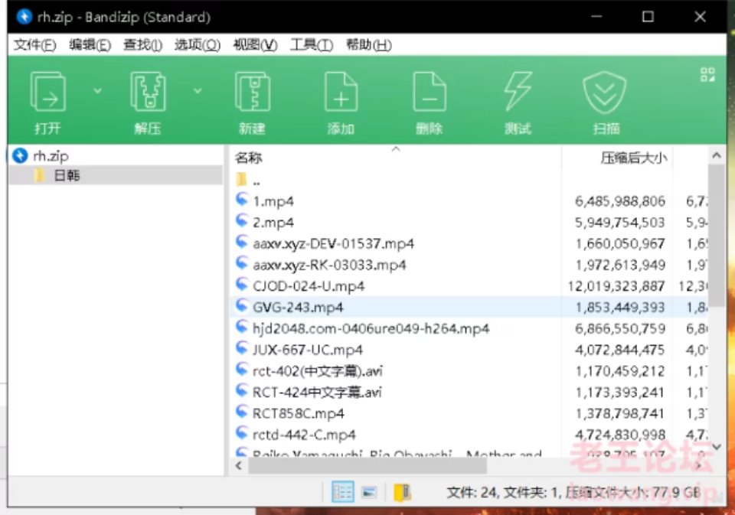Open the 选项(O) menu
Screen dimensions: 735x515
click(x=198, y=45)
